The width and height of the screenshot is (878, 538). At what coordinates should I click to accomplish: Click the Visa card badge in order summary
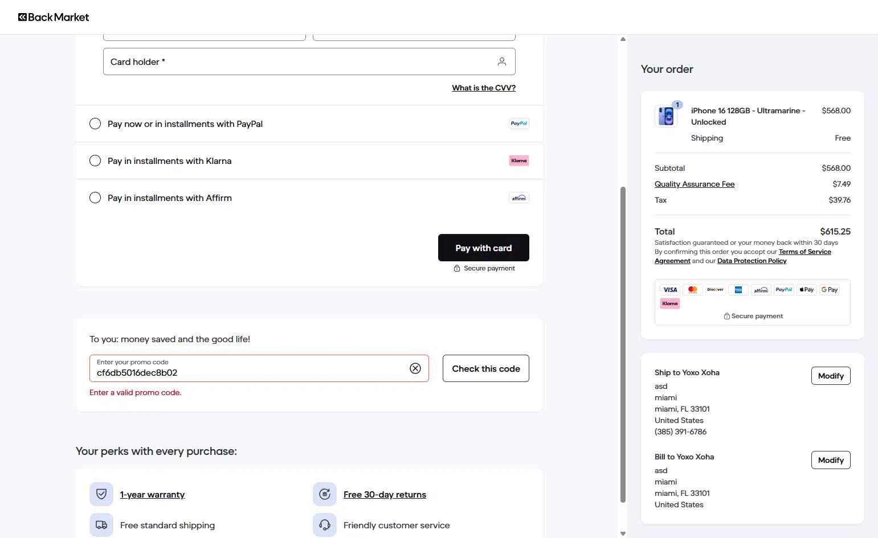670,290
